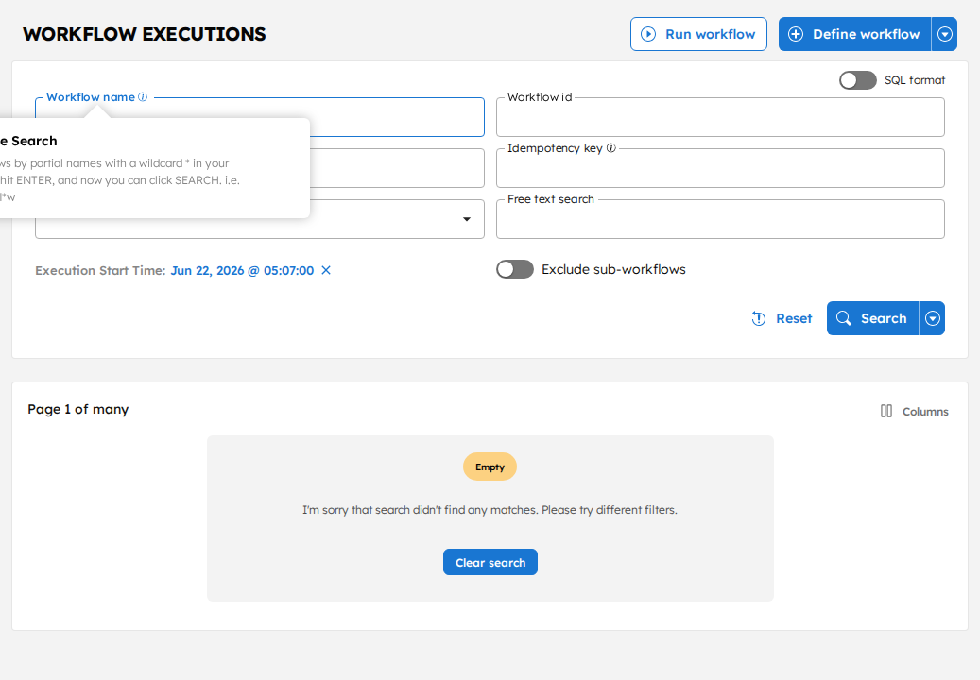Click the Idempotency key info icon

point(611,148)
